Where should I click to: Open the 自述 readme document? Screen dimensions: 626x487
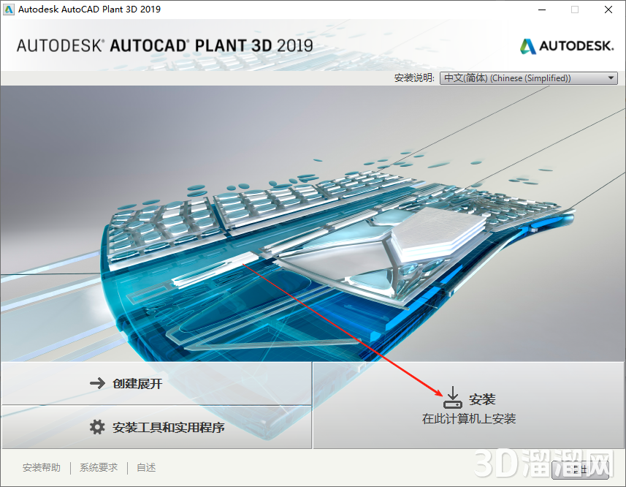pyautogui.click(x=145, y=467)
